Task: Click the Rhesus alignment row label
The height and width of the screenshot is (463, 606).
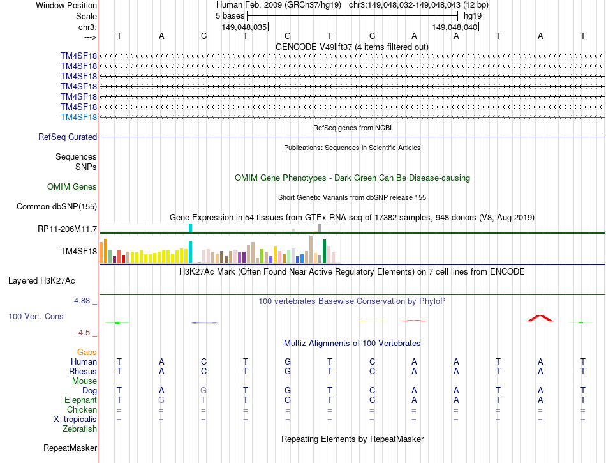Action: coord(83,371)
